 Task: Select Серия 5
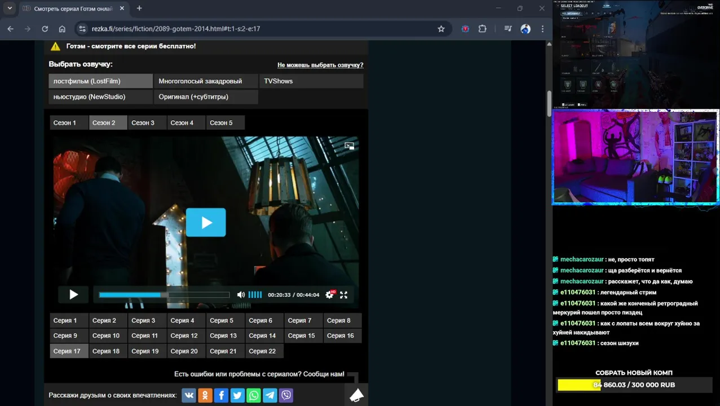click(226, 320)
